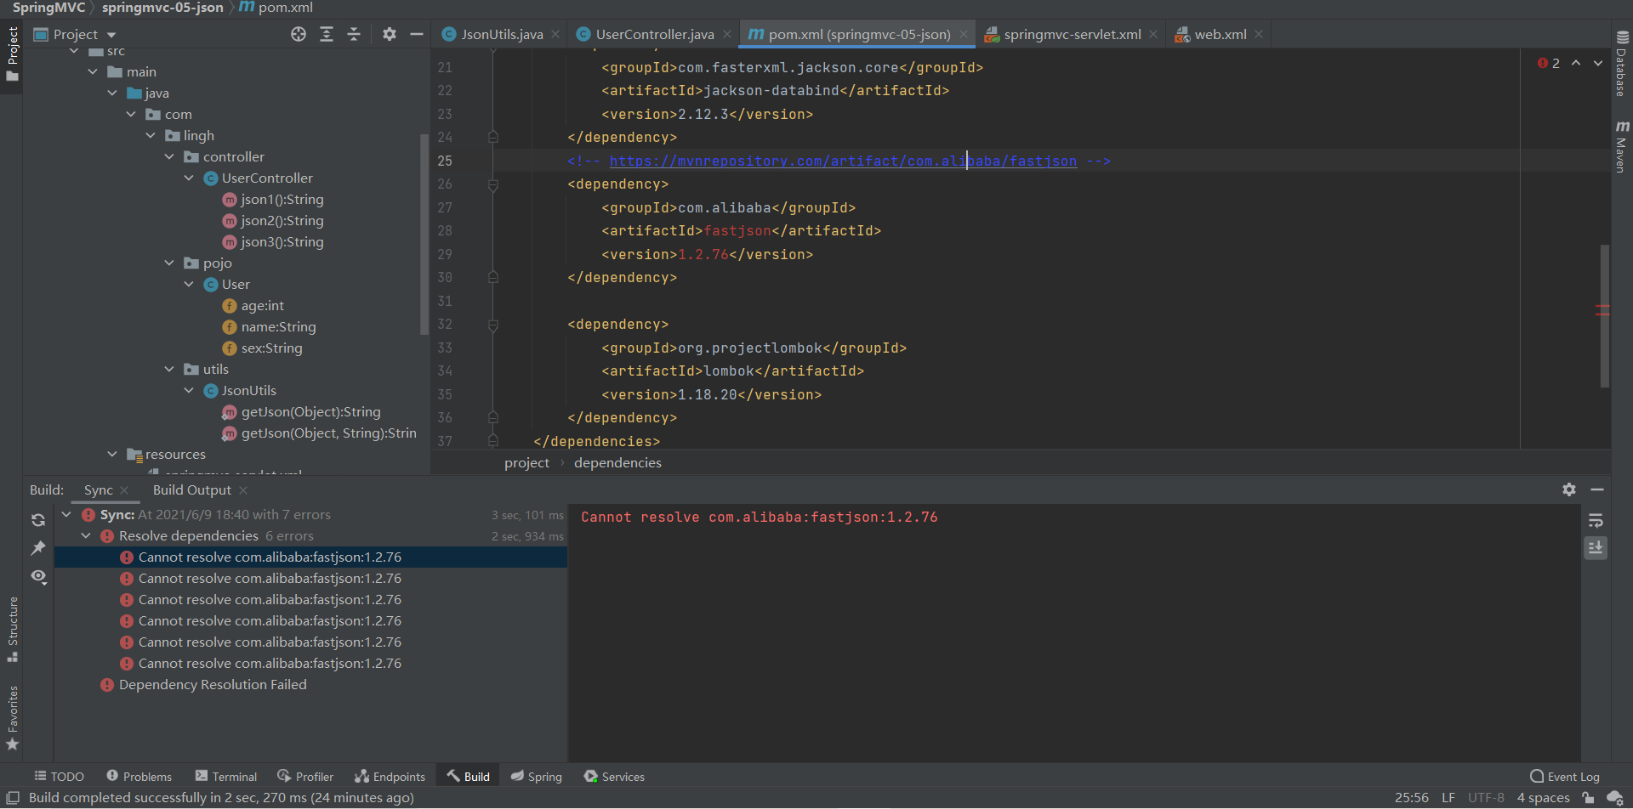Collapse the pojo package
Screen dimensions: 1633x809
tap(169, 263)
